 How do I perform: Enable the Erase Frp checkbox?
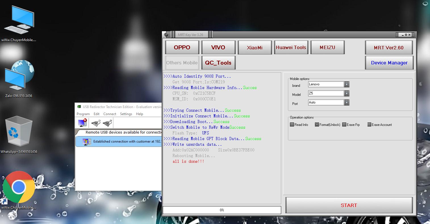tap(344, 124)
